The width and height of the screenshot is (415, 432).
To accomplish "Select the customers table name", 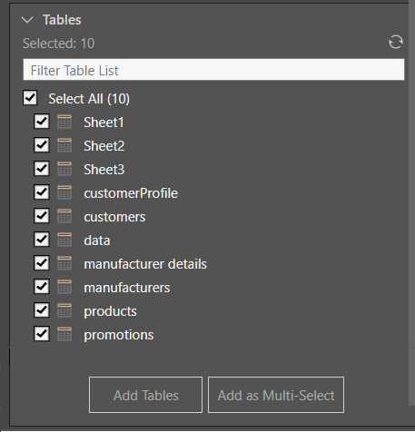I will click(x=114, y=217).
